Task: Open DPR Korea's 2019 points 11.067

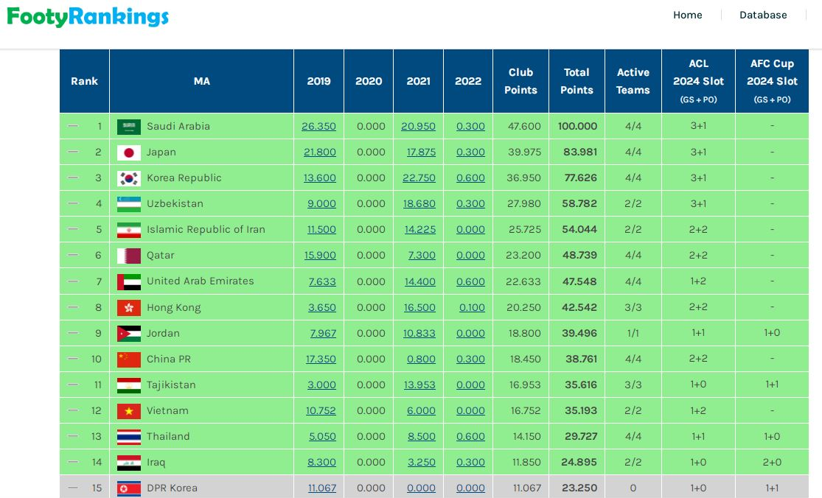Action: click(x=321, y=488)
